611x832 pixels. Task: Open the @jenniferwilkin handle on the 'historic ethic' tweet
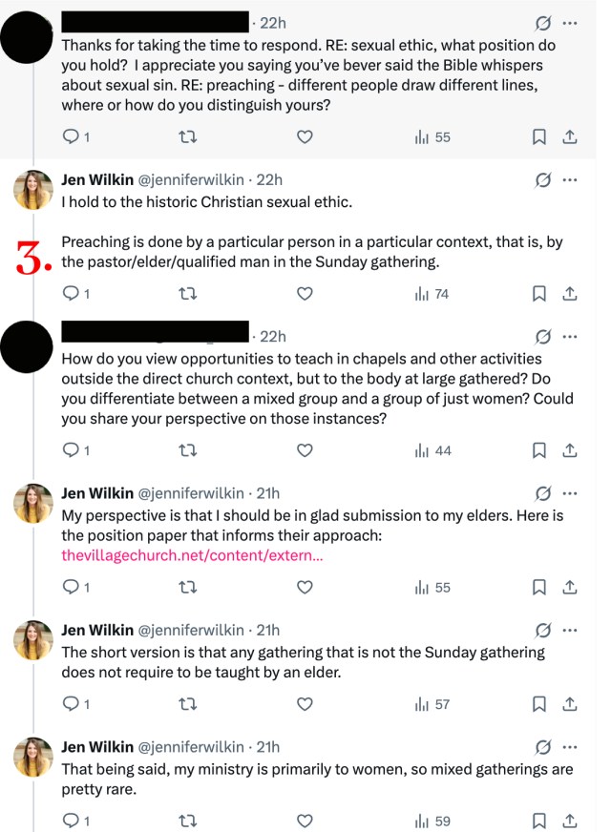195,179
